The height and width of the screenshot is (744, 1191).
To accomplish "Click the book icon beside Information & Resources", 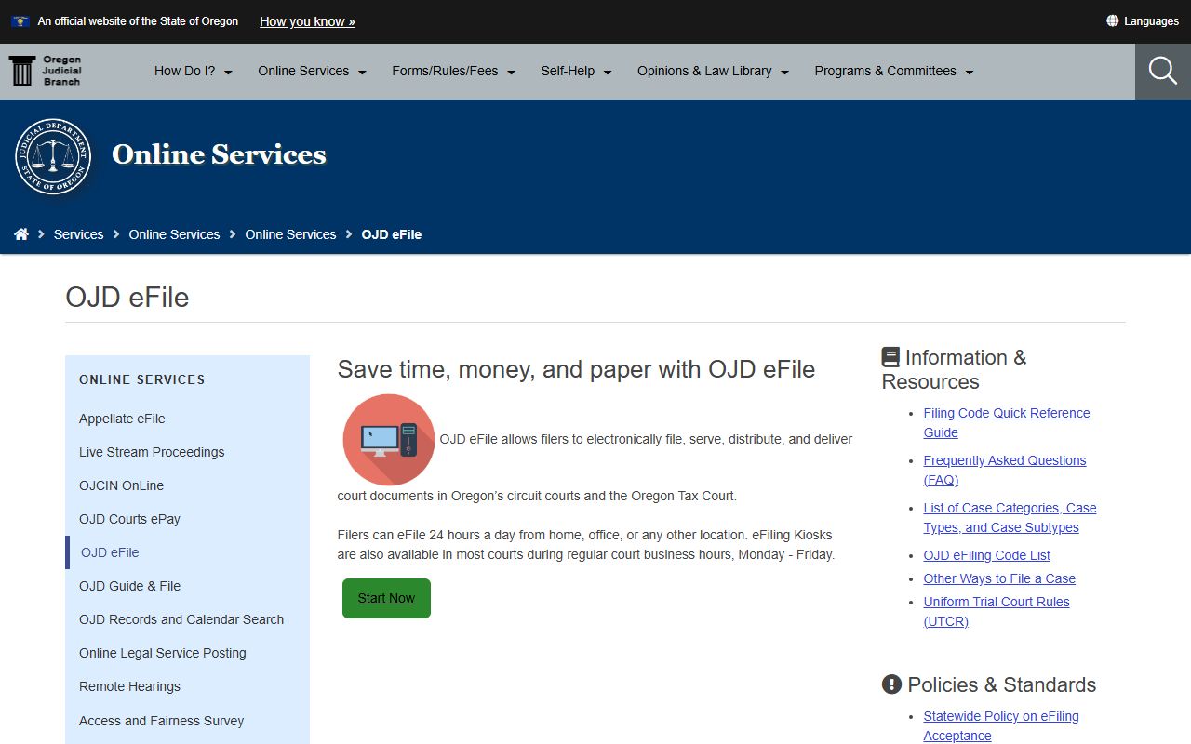I will pyautogui.click(x=890, y=357).
